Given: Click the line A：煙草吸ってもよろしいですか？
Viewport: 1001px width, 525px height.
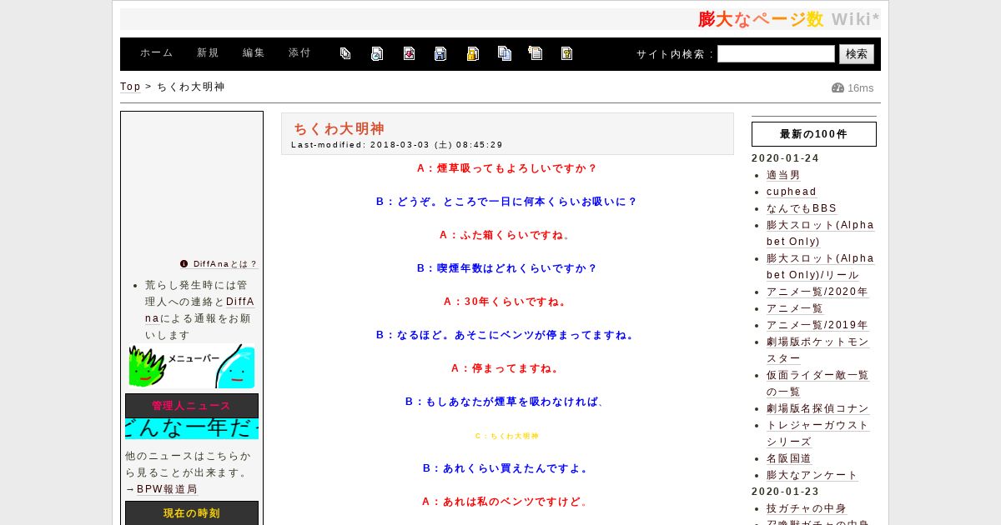Looking at the screenshot, I should pyautogui.click(x=507, y=168).
